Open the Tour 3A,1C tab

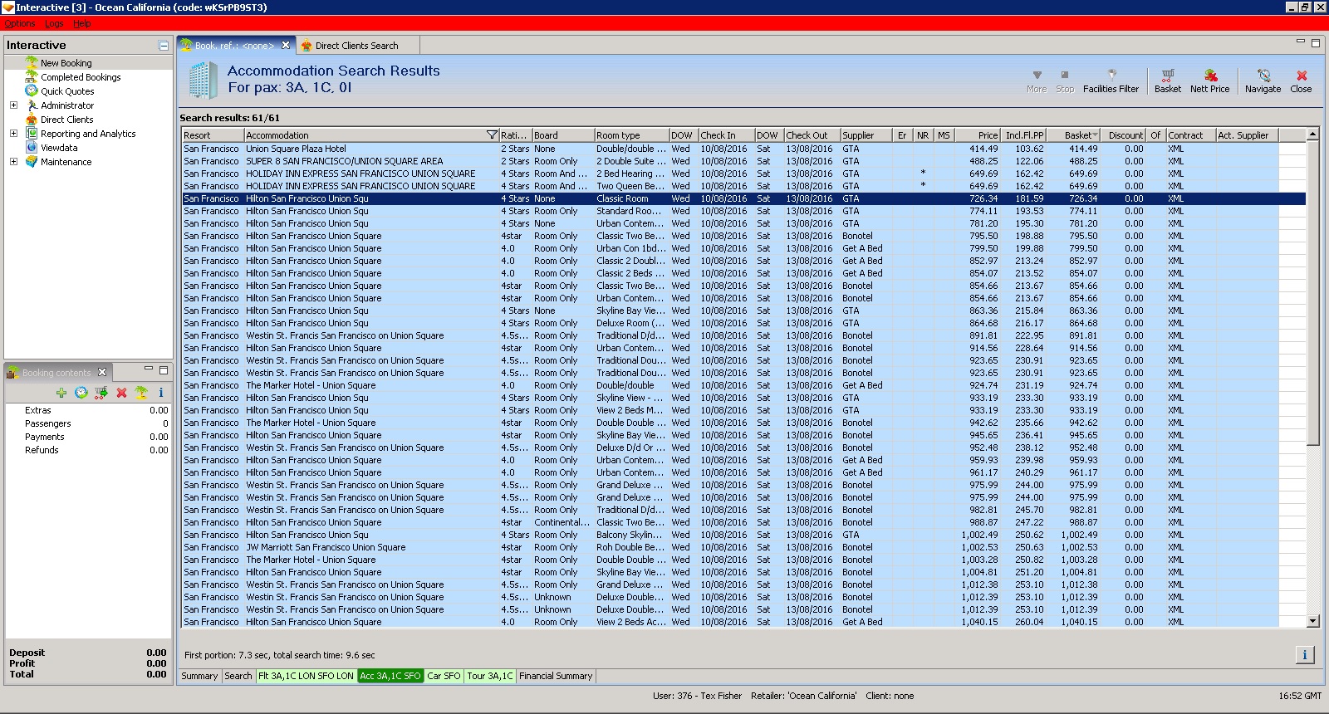[x=490, y=676]
